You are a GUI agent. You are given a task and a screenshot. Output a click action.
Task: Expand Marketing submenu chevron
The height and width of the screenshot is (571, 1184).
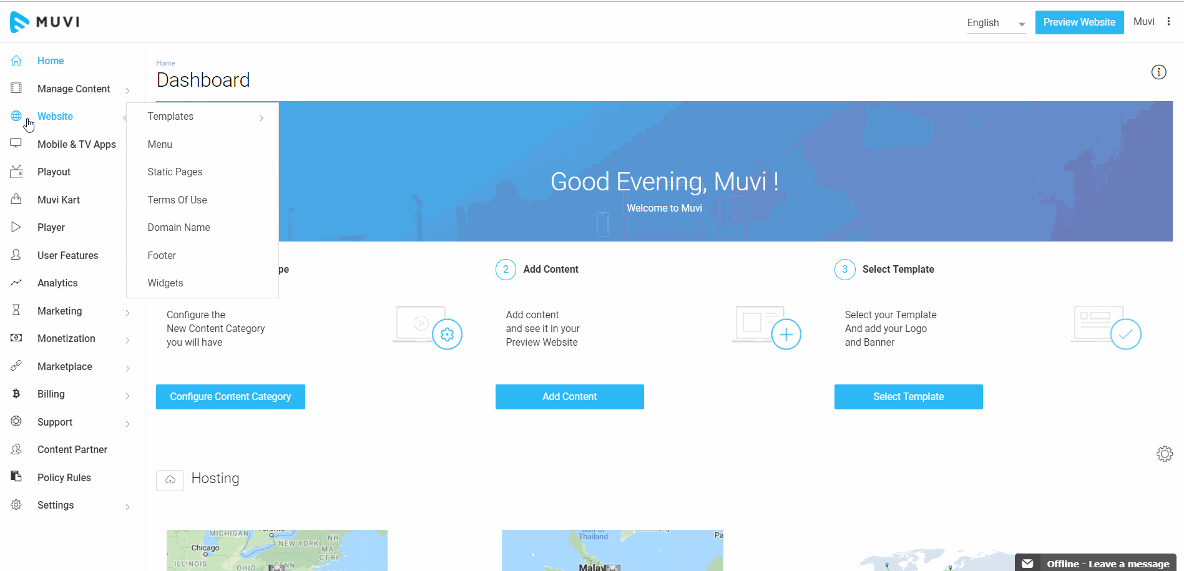point(127,313)
